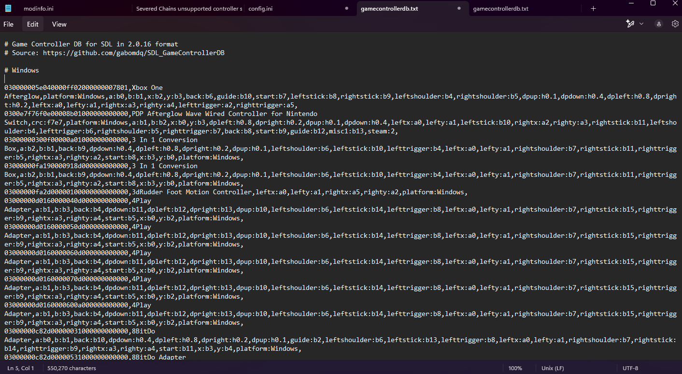Select the config.ini tab
The width and height of the screenshot is (682, 374).
[x=260, y=9]
